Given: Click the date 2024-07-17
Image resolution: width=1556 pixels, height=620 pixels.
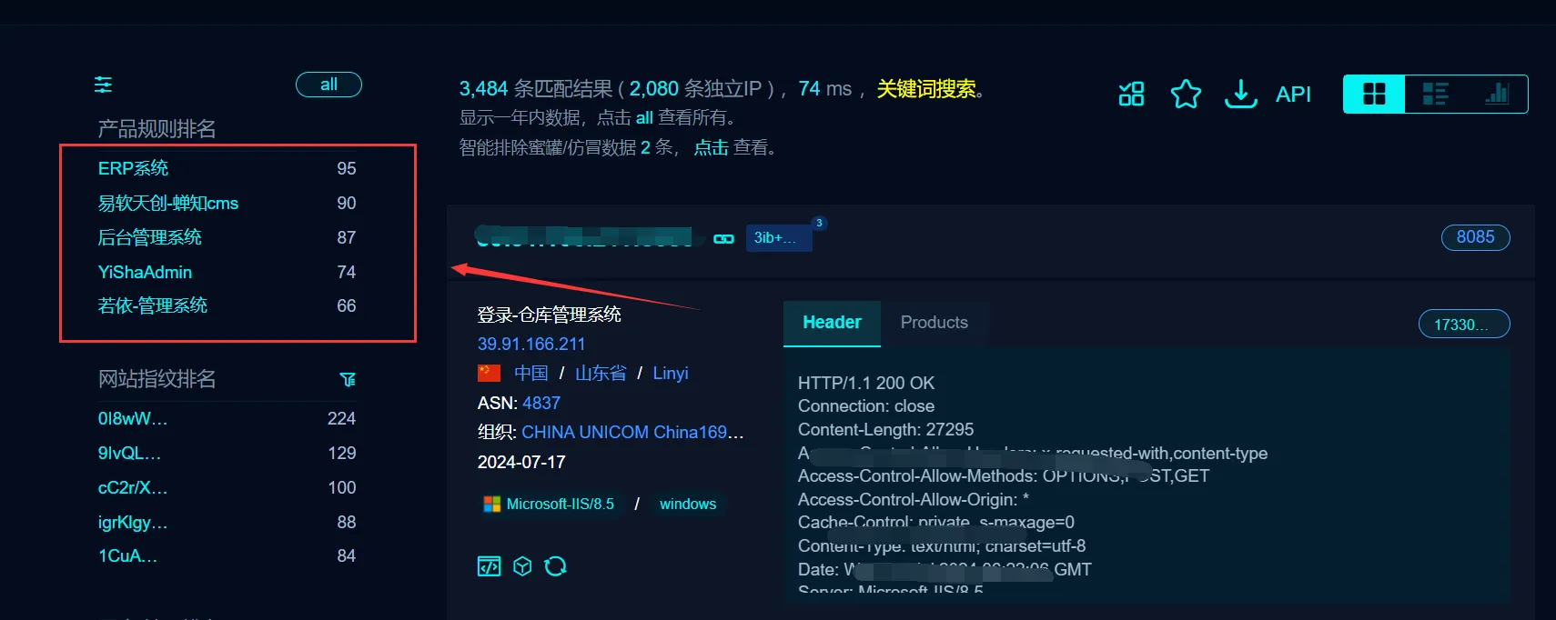Looking at the screenshot, I should [521, 462].
